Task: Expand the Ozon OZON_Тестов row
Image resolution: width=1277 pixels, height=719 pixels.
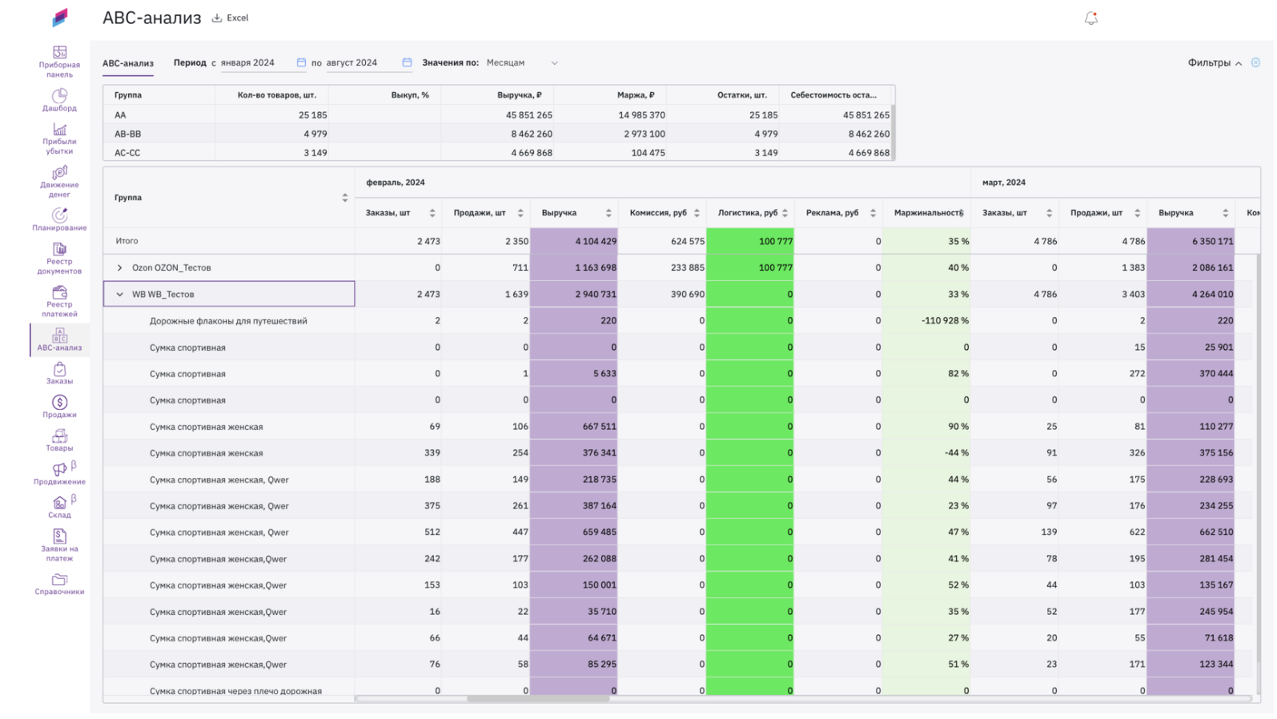Action: (120, 268)
